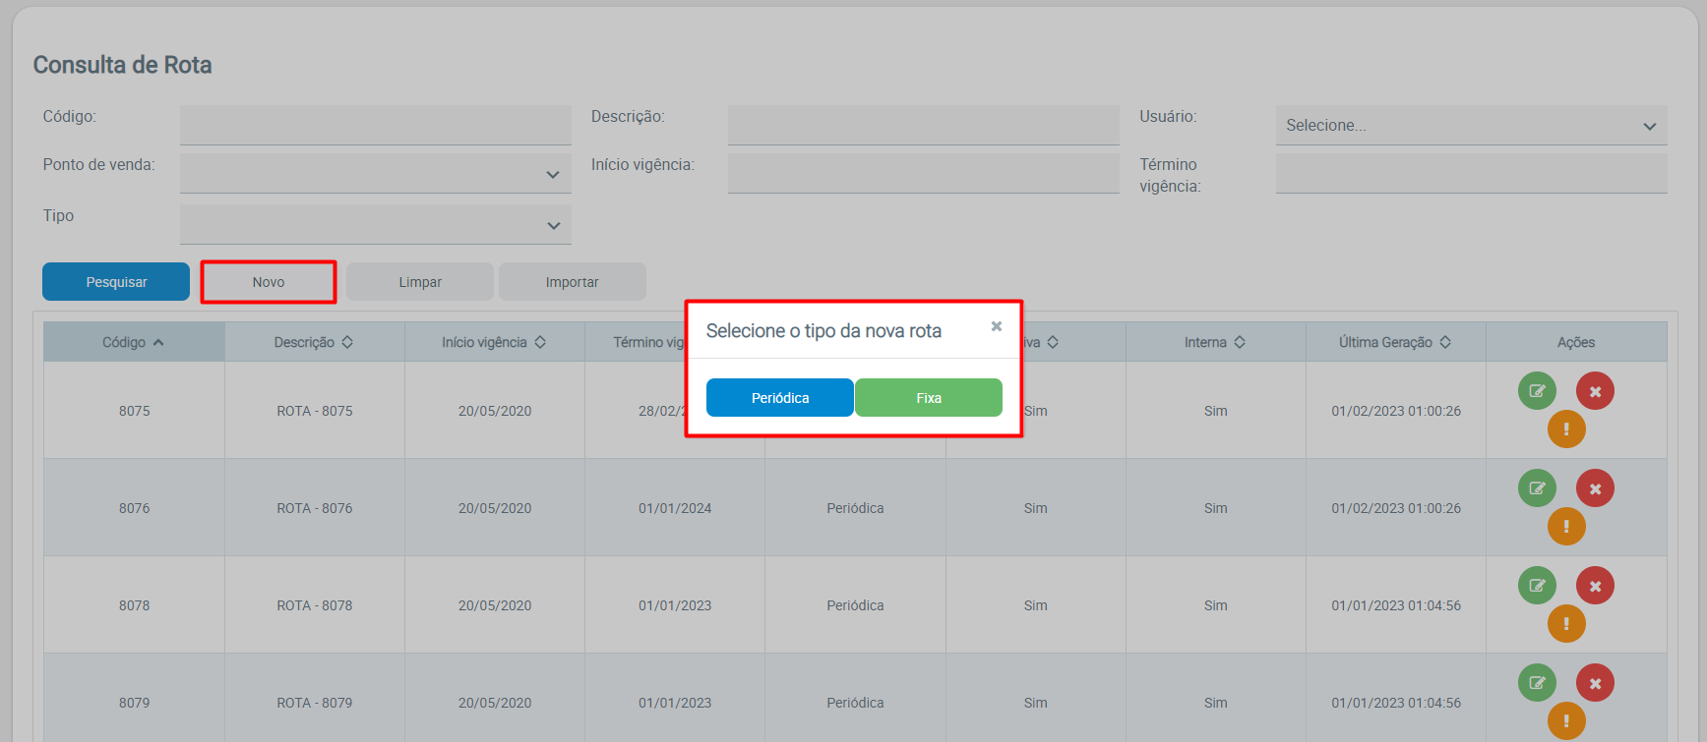Edit route 8078 using green icon

pos(1537,586)
